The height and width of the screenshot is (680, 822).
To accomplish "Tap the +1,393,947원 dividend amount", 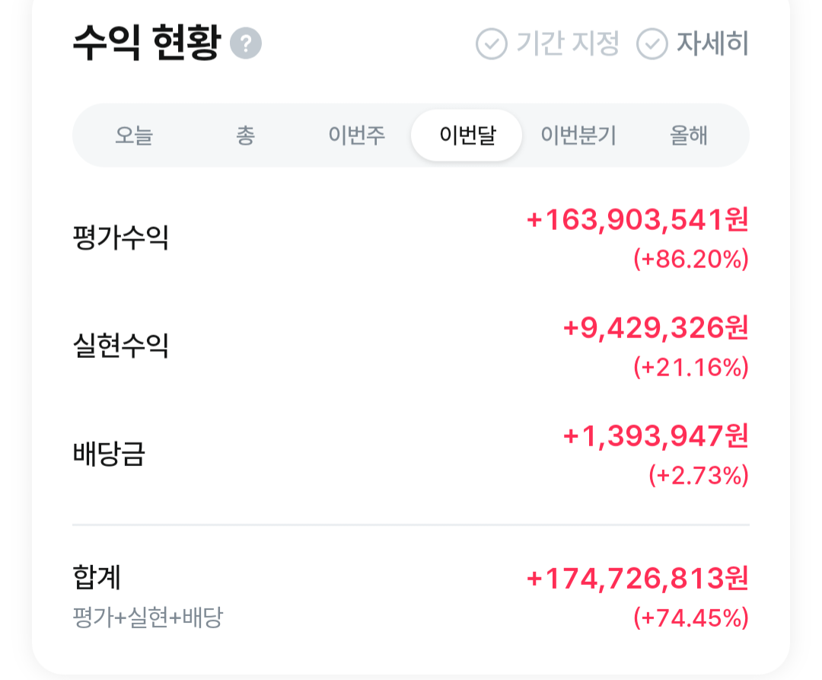I will pos(656,436).
